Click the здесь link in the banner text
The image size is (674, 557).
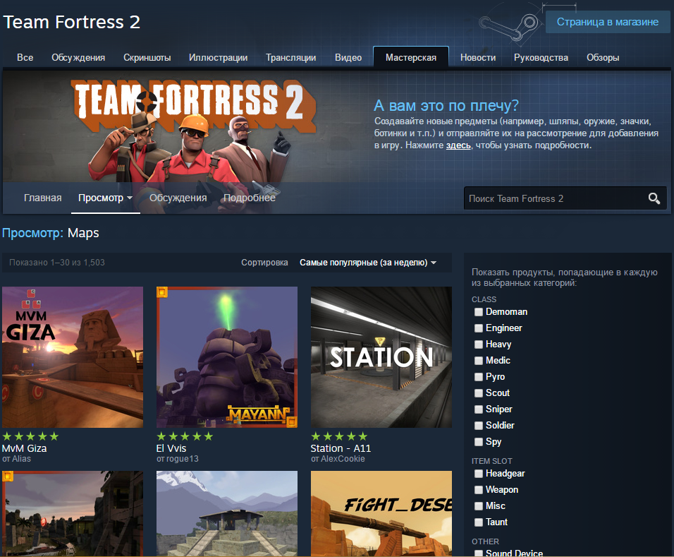tap(458, 145)
